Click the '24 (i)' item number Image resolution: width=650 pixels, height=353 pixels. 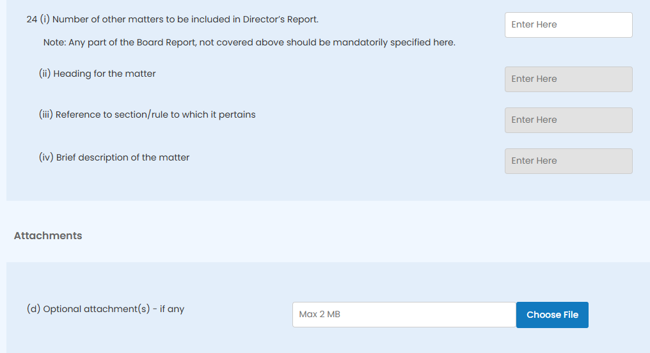click(x=38, y=20)
